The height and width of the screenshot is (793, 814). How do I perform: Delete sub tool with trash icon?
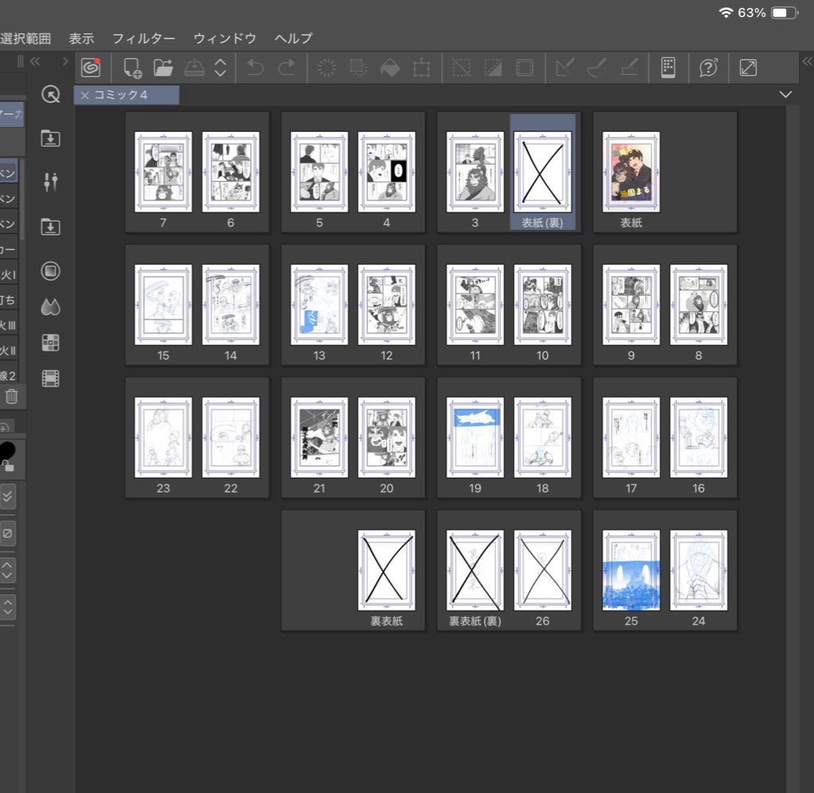[11, 396]
